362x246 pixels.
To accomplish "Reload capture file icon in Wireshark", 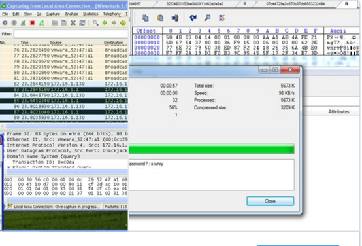I will pyautogui.click(x=82, y=23).
